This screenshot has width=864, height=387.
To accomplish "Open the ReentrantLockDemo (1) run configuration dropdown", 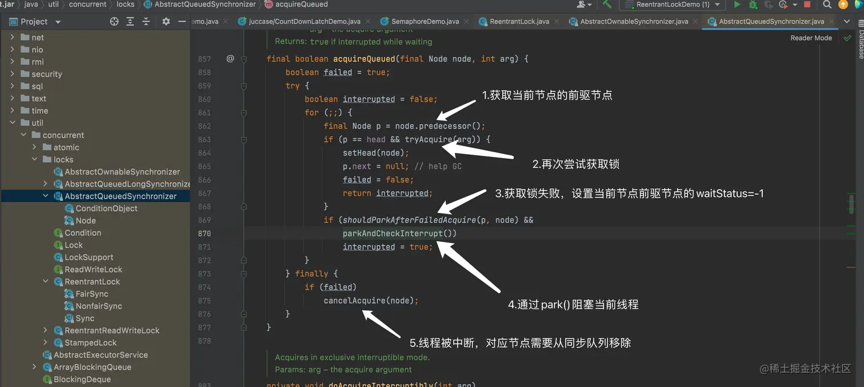I will (673, 5).
